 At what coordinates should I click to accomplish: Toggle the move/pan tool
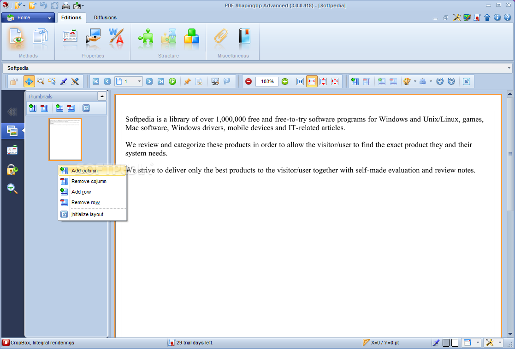pyautogui.click(x=29, y=81)
